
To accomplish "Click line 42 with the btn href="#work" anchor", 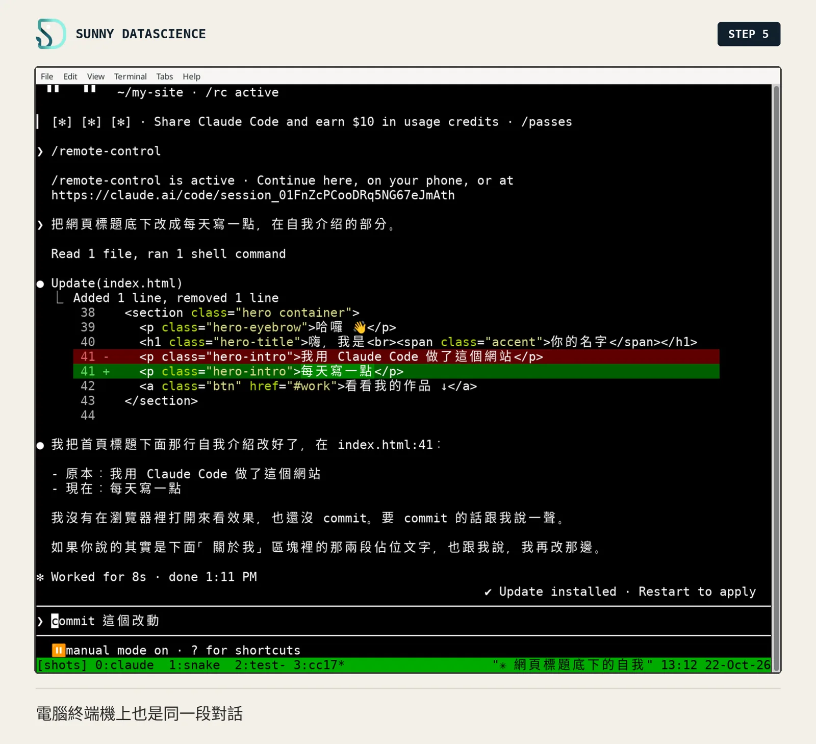I will coord(308,386).
